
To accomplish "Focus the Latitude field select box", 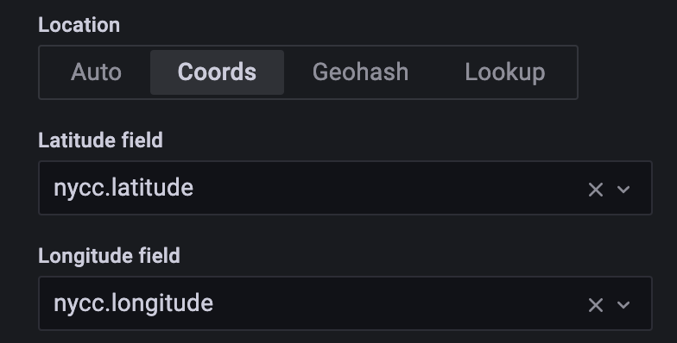I will (x=345, y=188).
